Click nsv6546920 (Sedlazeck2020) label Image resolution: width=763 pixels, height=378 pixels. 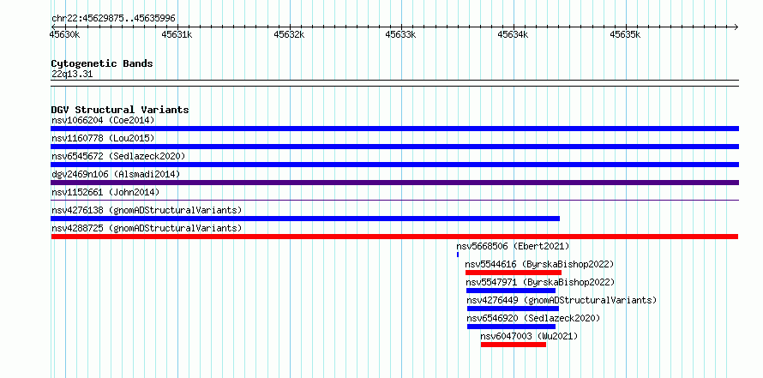tap(534, 318)
